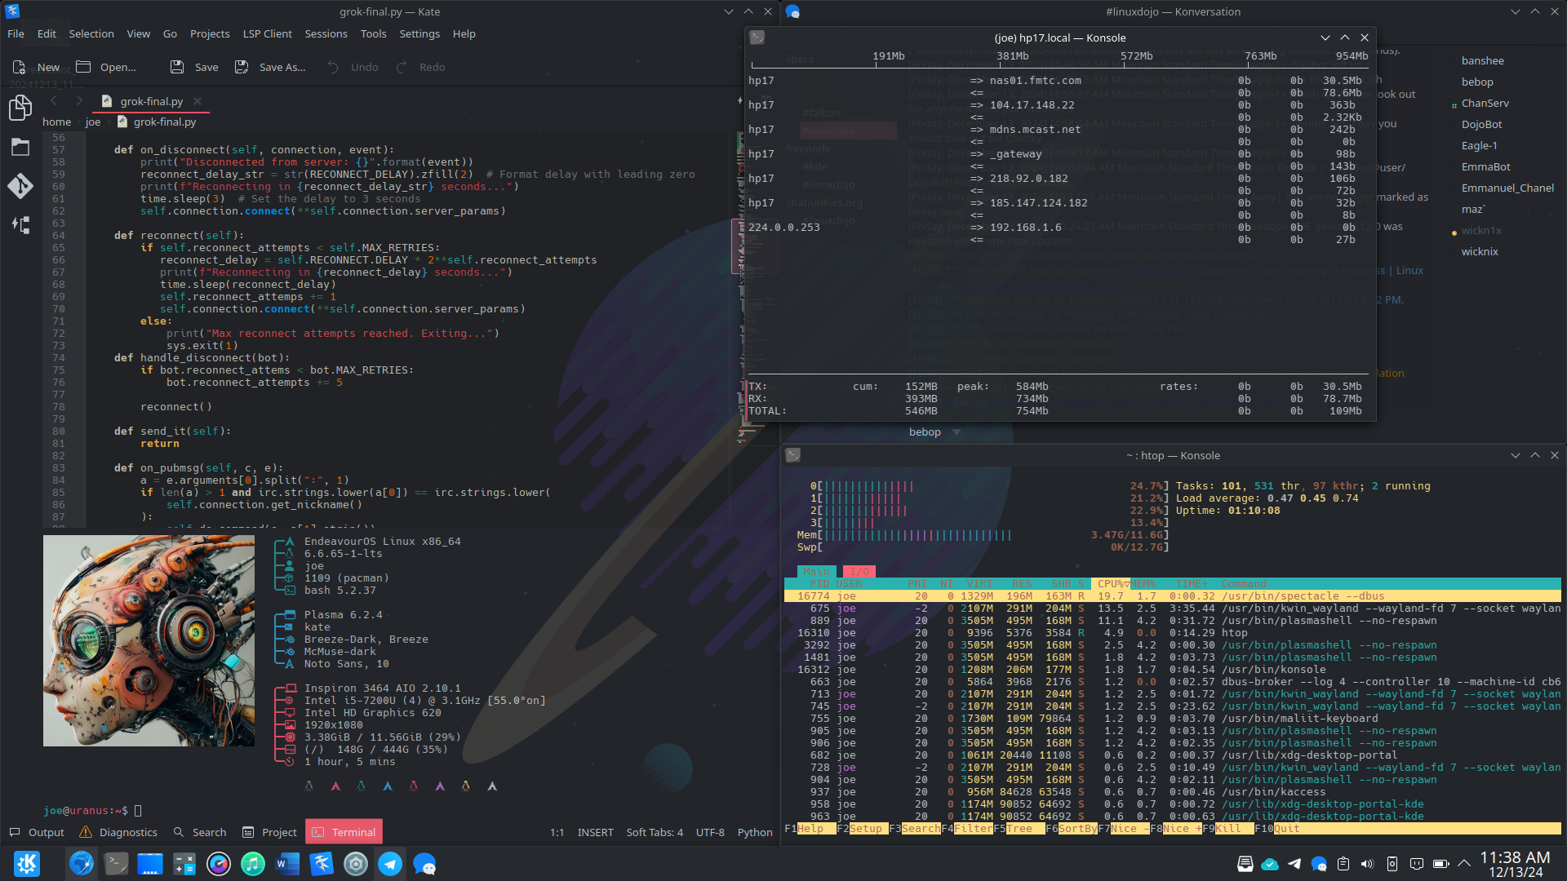Viewport: 1567px width, 881px height.
Task: Click the volume speaker tray icon
Action: point(1368,863)
